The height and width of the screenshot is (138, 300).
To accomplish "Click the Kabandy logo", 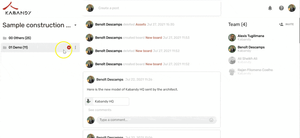I will pyautogui.click(x=17, y=8).
